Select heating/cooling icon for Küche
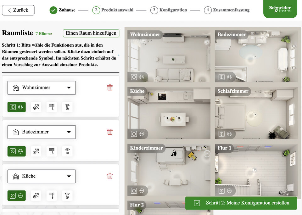302x215 pixels. [36, 195]
